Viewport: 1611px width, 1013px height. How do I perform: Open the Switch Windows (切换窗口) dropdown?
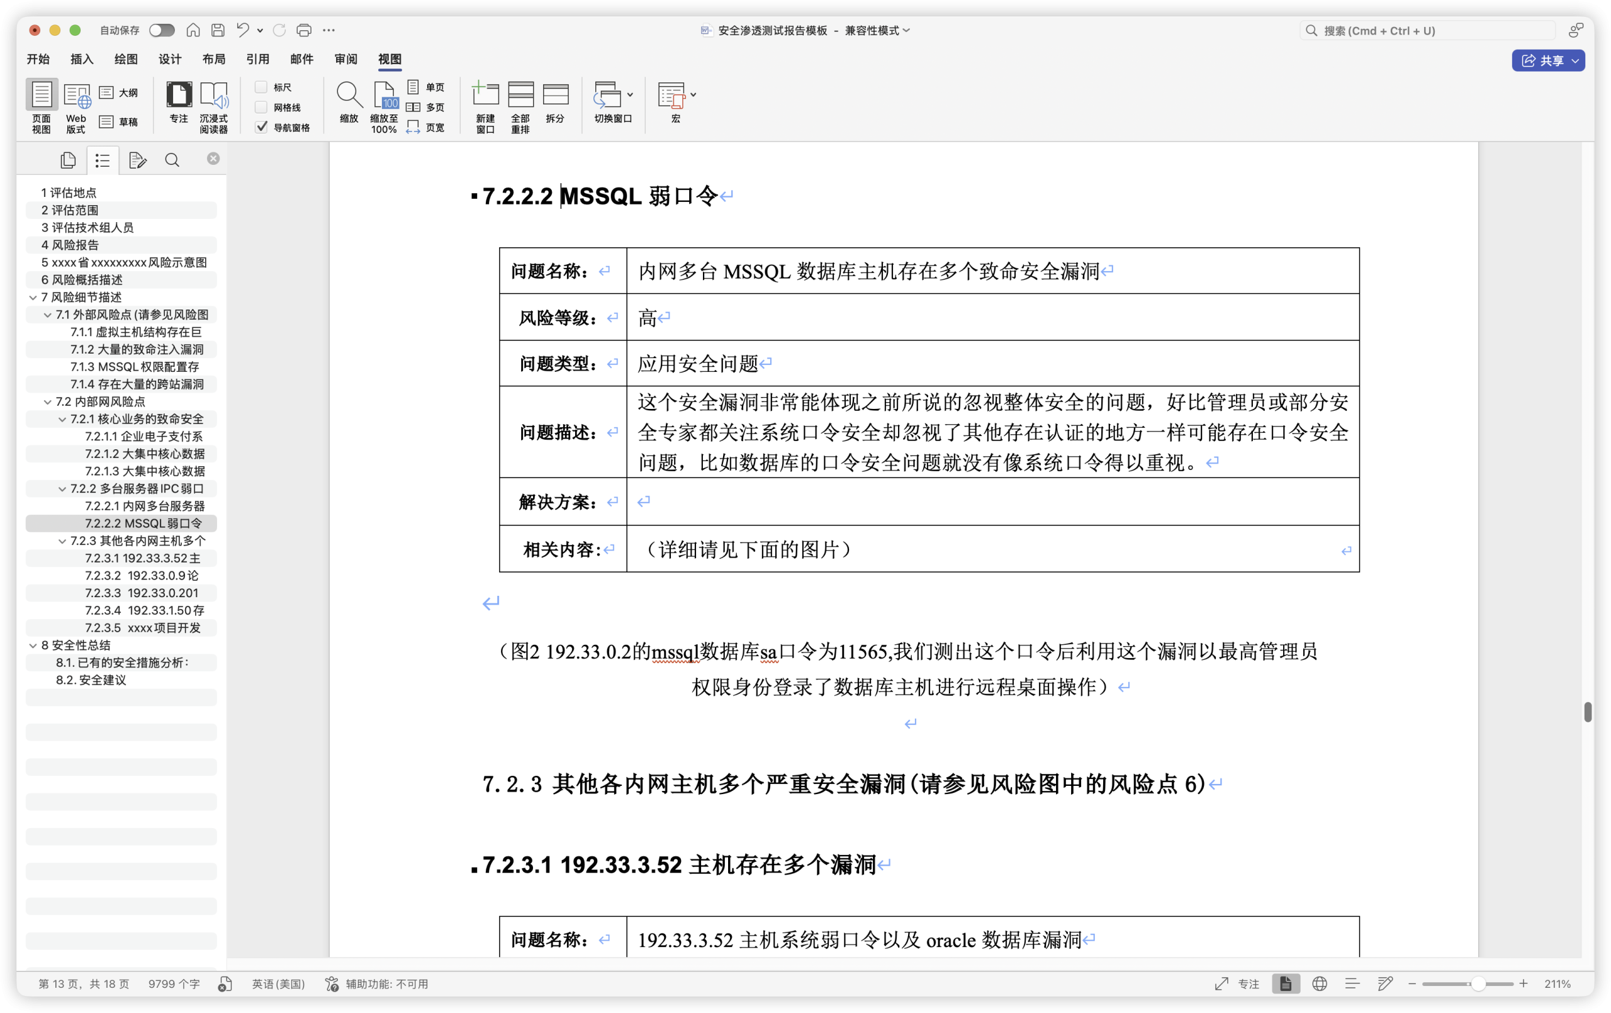(x=613, y=96)
